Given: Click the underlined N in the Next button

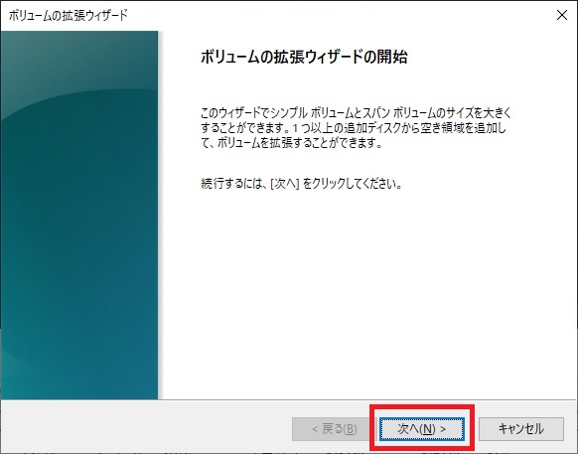Looking at the screenshot, I should [427, 429].
